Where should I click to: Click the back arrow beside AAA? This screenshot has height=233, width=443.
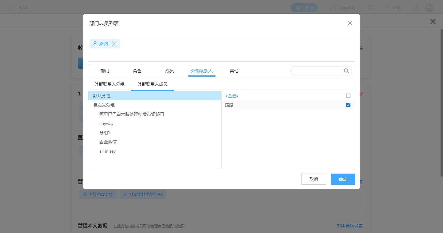11,8
